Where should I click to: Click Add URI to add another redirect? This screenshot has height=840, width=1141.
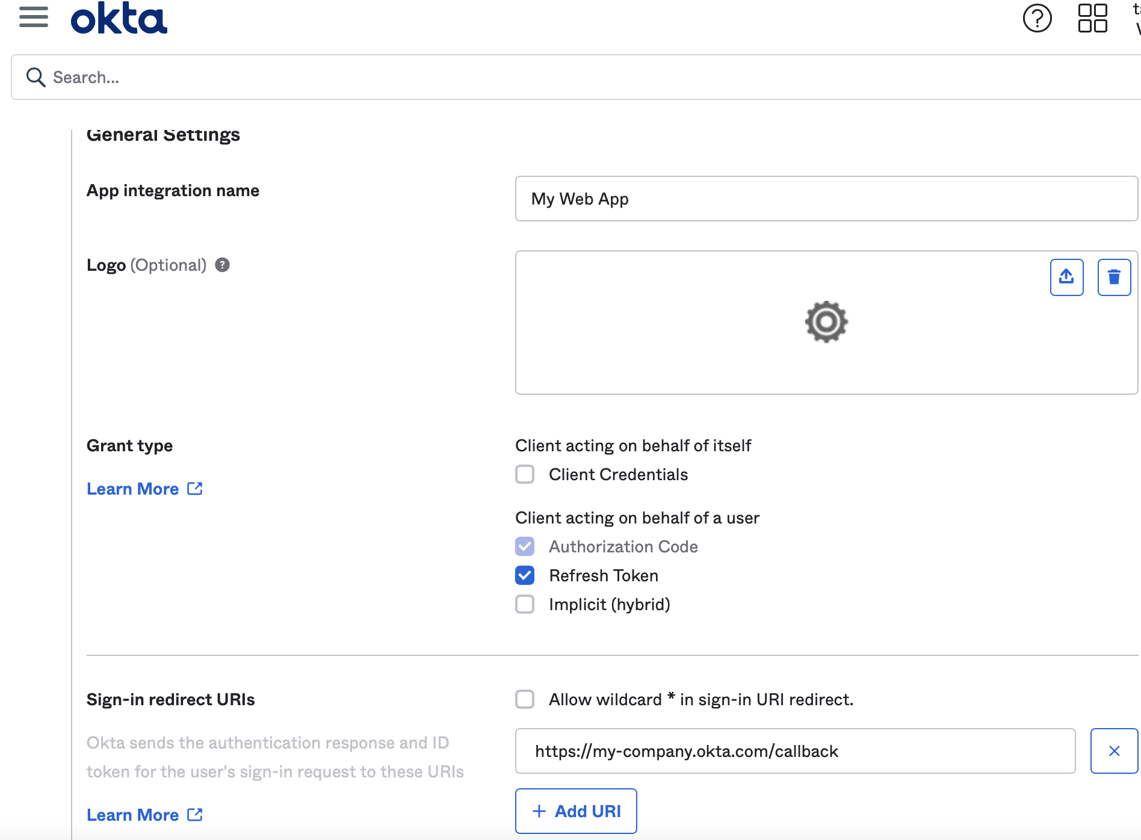click(x=575, y=811)
